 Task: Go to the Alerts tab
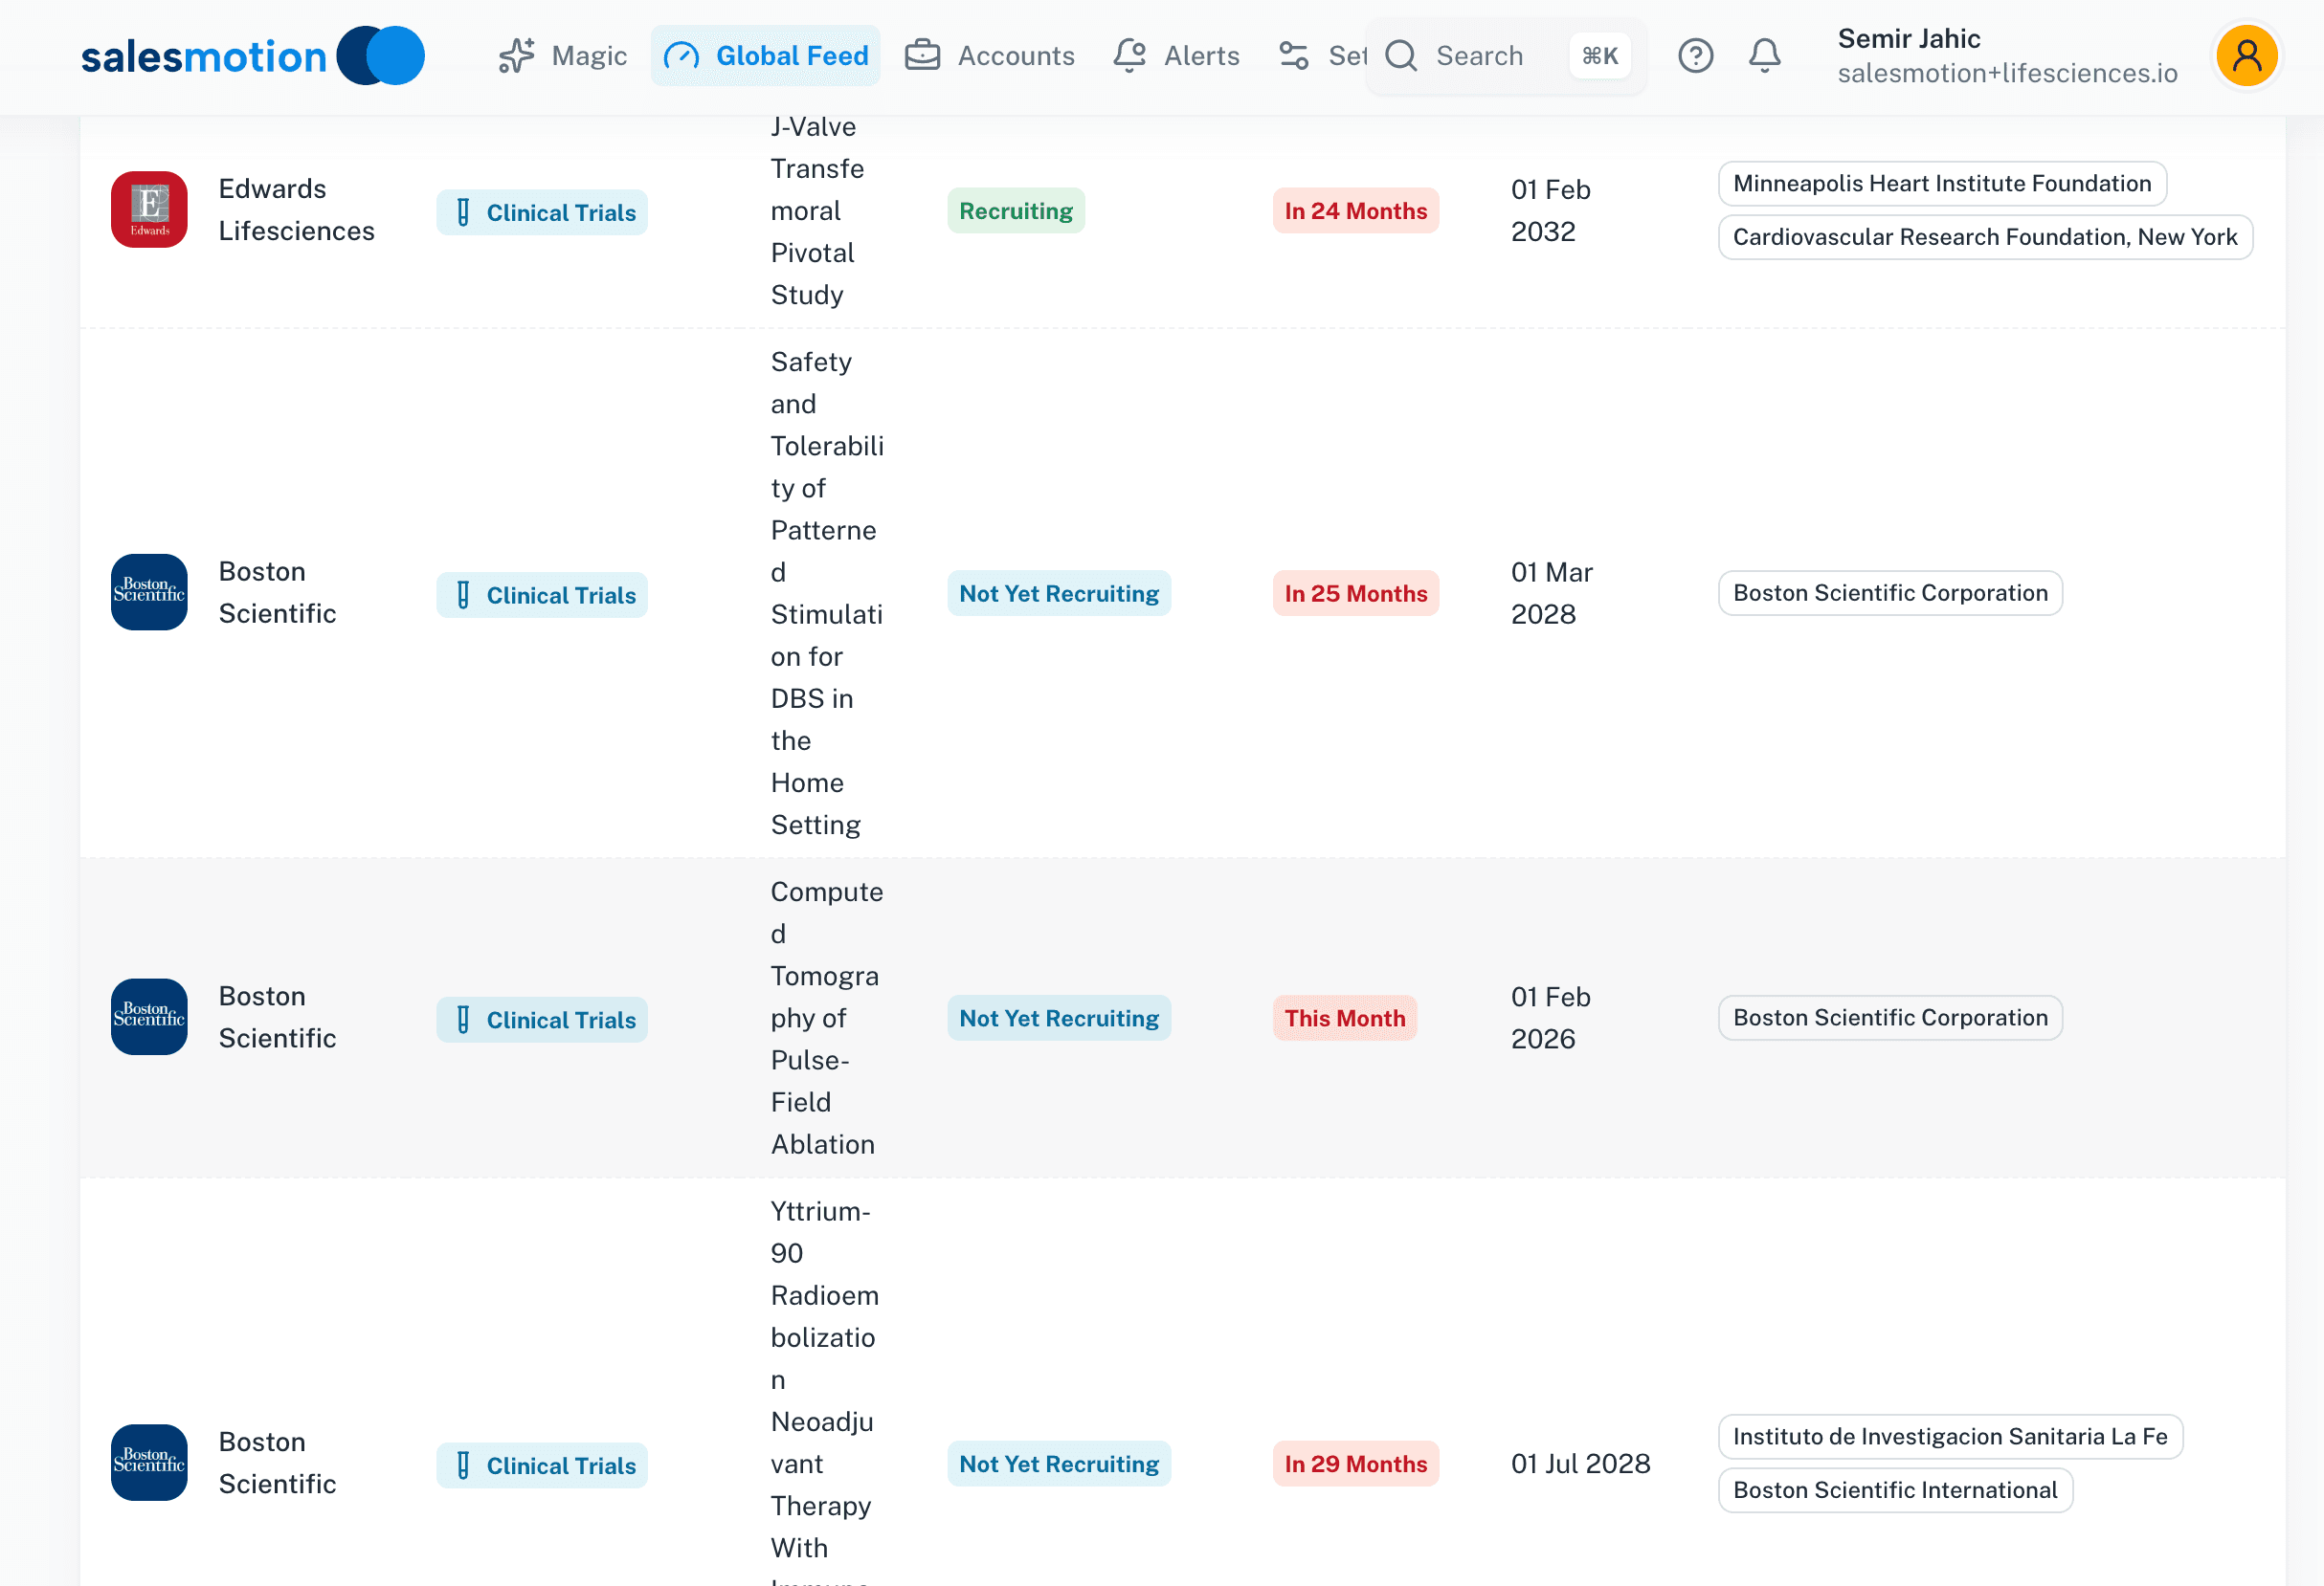point(1175,56)
